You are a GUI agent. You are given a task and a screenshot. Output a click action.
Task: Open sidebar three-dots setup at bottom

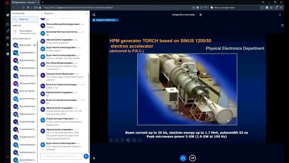click(8, 157)
